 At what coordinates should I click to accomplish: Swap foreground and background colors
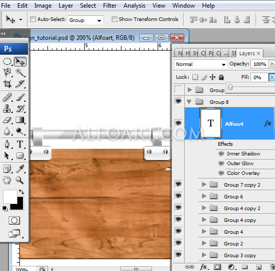pyautogui.click(x=21, y=192)
